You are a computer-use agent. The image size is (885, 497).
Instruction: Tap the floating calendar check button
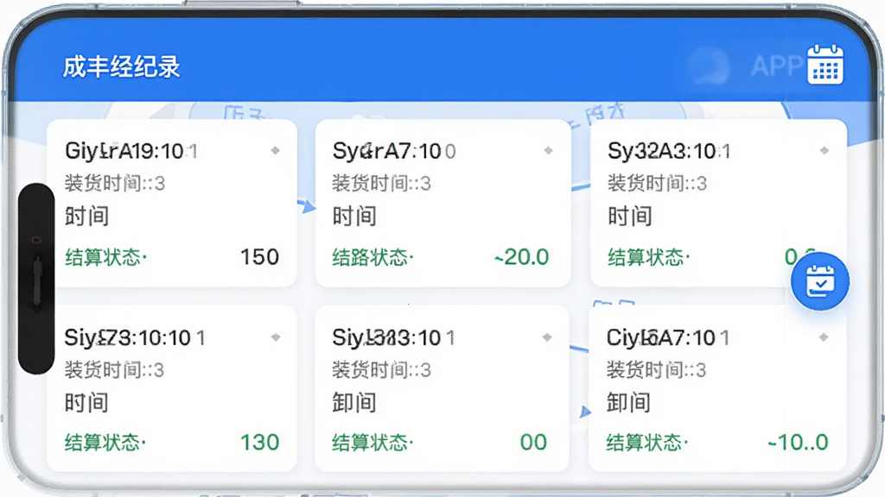click(x=820, y=281)
